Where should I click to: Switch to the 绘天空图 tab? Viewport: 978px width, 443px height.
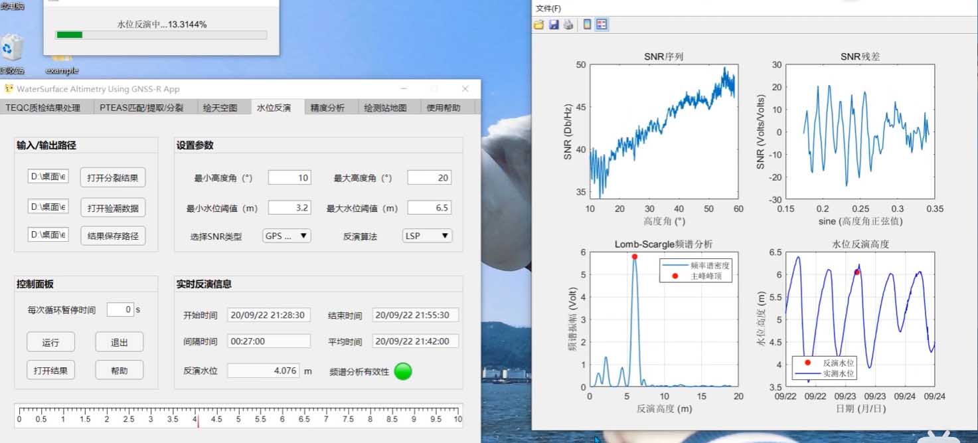tap(220, 108)
